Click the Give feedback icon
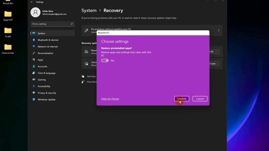269x151 pixels. tap(83, 82)
